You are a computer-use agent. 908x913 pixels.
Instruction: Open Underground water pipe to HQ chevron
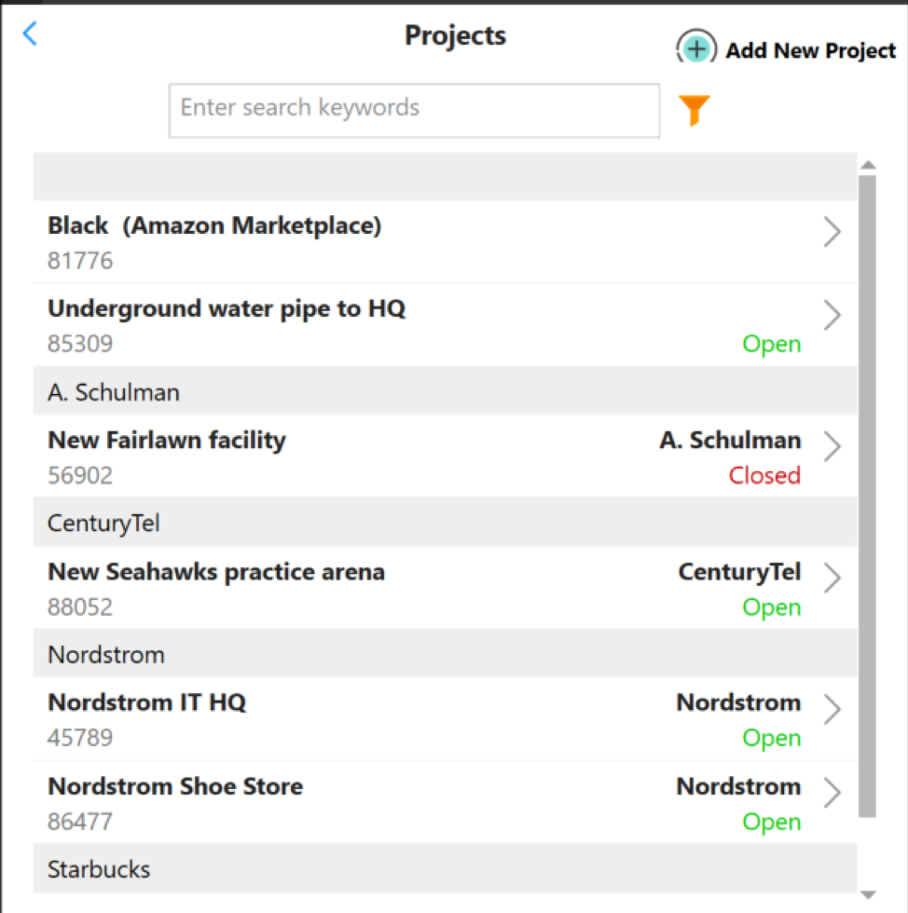[832, 315]
